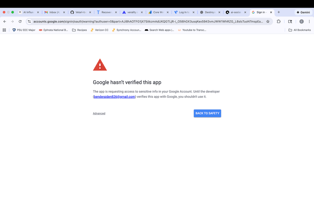Screen dimensions: 314x204
Task: Open the Extensions puzzle icon
Action: pyautogui.click(x=279, y=22)
